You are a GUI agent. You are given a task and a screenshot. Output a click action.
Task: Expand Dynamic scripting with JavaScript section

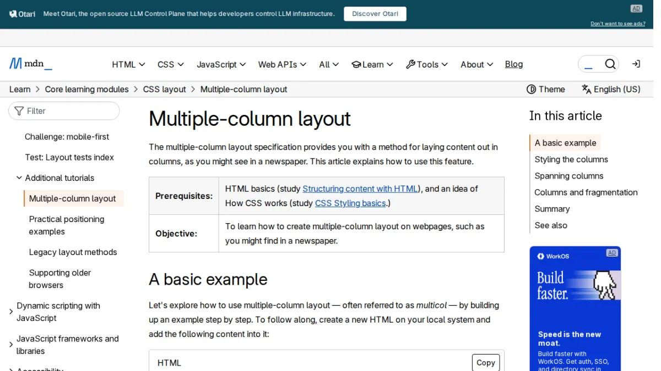coord(11,312)
